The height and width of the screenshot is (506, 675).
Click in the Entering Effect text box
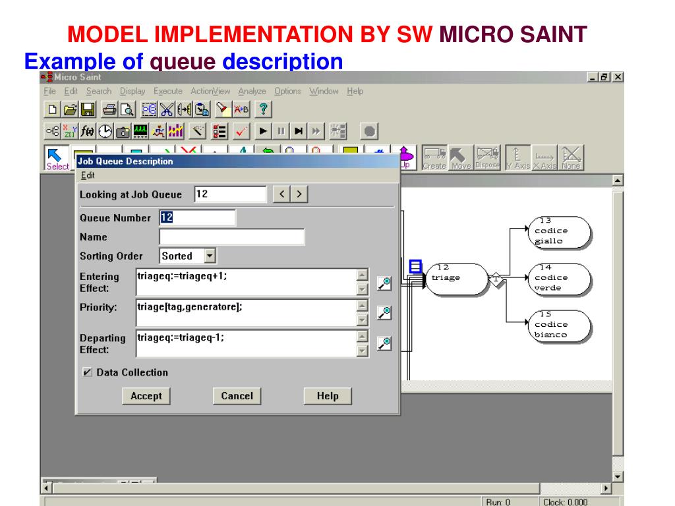(247, 282)
